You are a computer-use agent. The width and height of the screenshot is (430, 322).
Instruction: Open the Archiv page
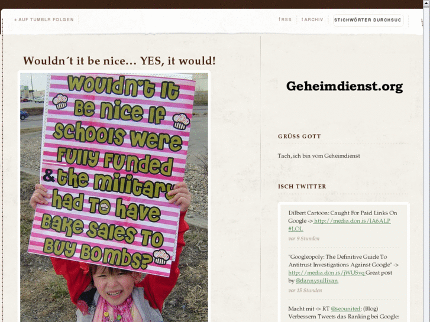click(x=312, y=19)
